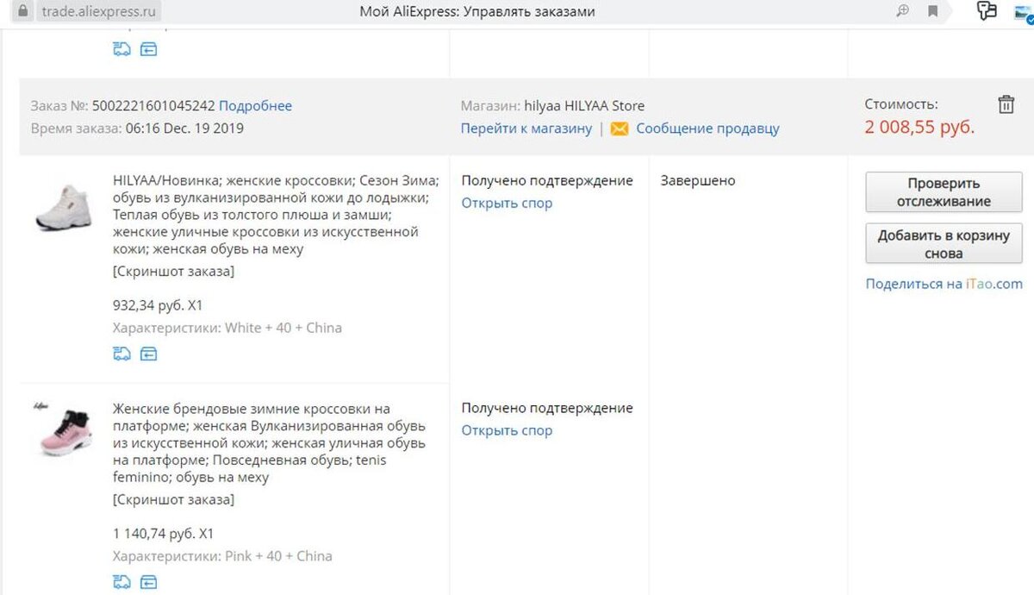Open the white sneaker product thumbnail

[63, 207]
